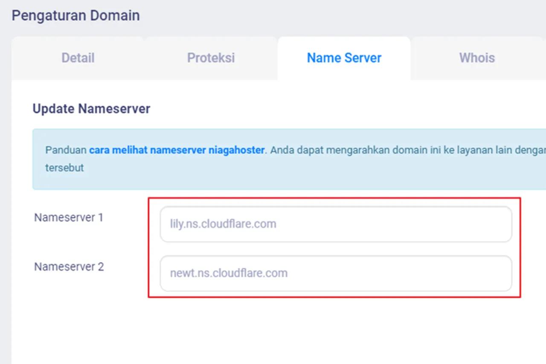Screen dimensions: 546x364
Task: Open the Whois tab
Action: (477, 58)
